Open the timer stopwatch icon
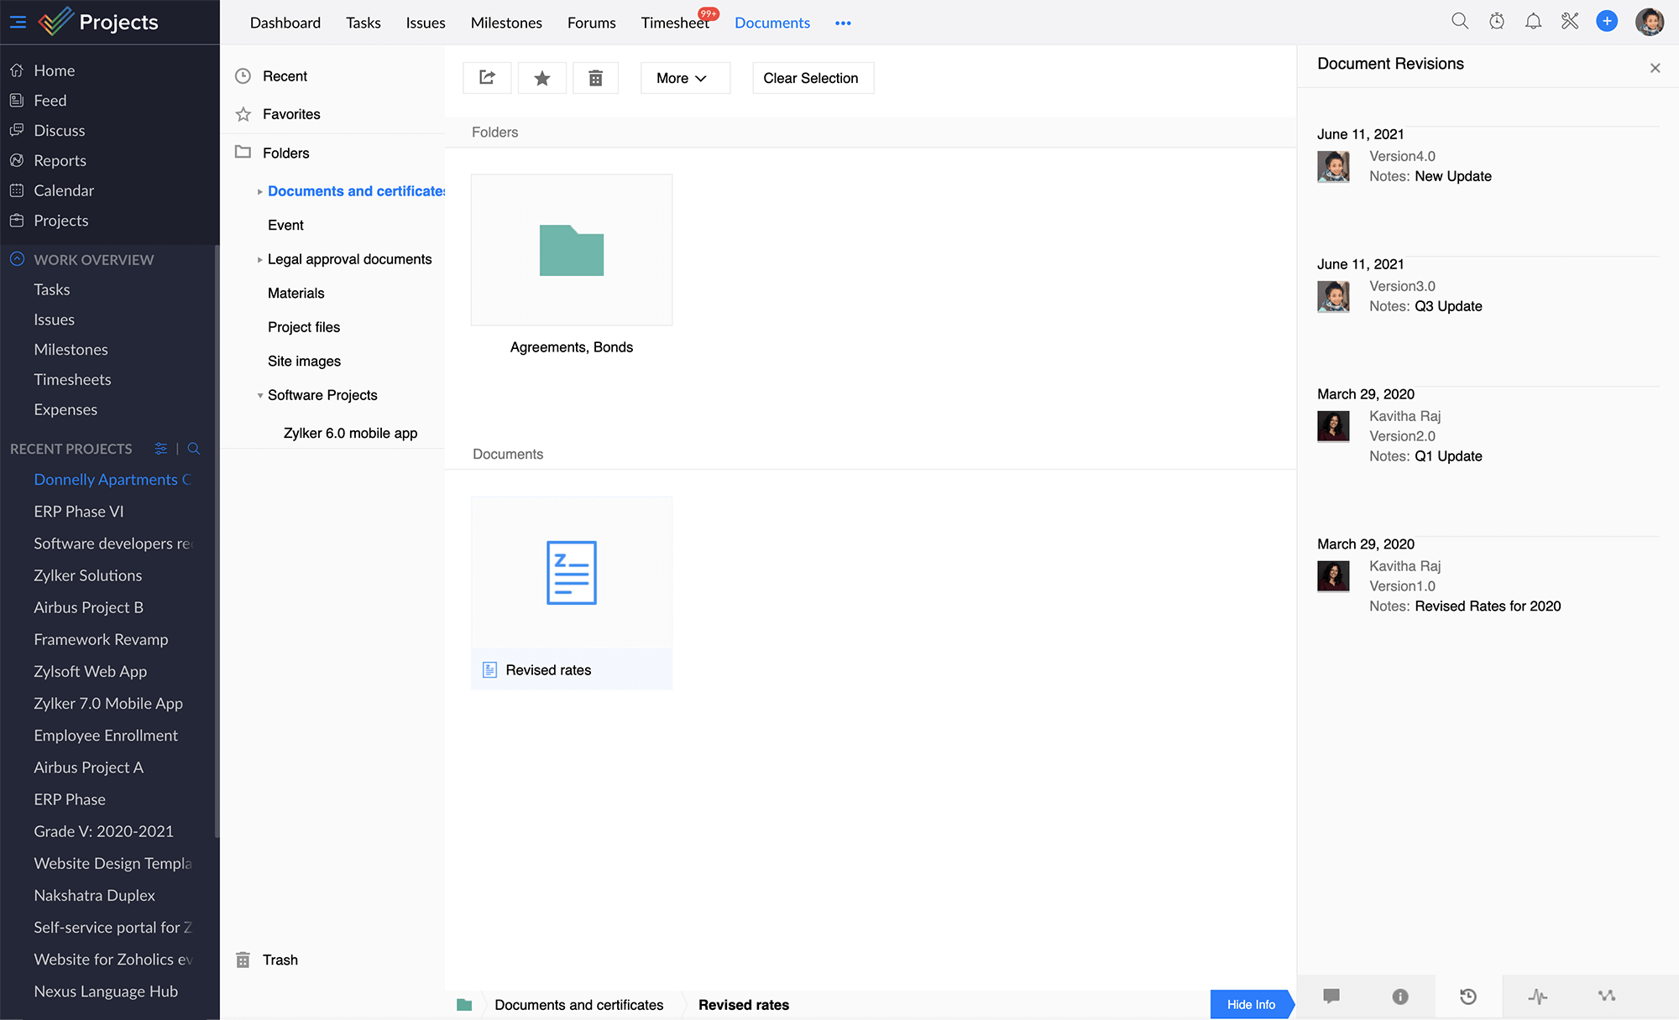1679x1020 pixels. click(x=1497, y=22)
